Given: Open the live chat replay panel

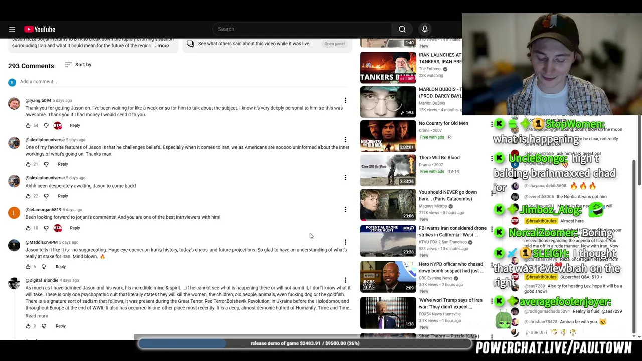Looking at the screenshot, I should [334, 44].
